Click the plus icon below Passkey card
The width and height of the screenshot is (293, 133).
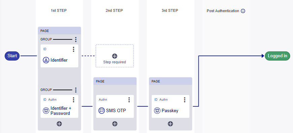(x=170, y=124)
